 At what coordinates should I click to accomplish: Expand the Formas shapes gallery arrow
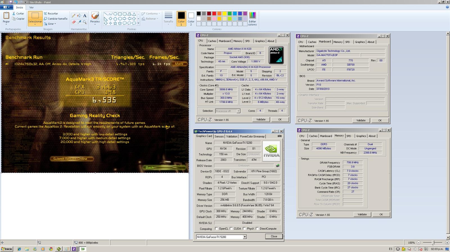[x=138, y=24]
